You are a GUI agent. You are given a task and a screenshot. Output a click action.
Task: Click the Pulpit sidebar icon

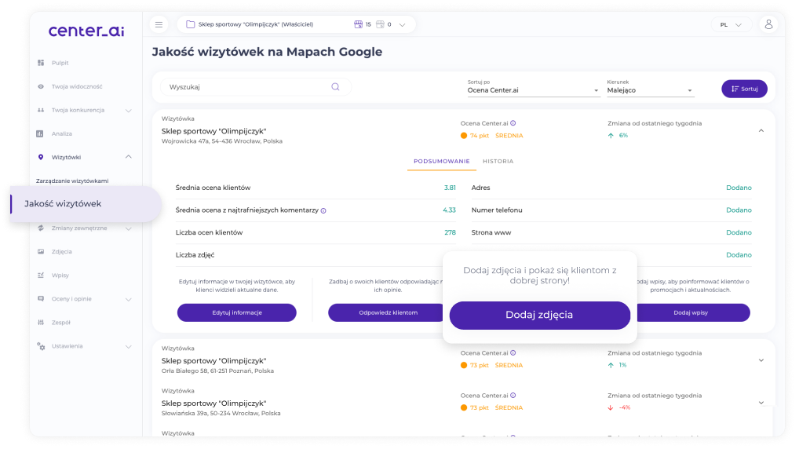pos(41,63)
